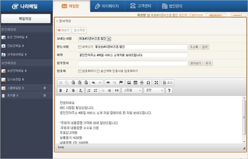Viewport: 248px width, 159px height.
Task: Open the special character (Omega) picker
Action: click(x=148, y=83)
